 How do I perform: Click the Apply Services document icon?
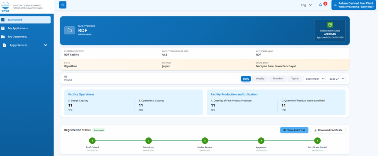[x=4, y=45]
